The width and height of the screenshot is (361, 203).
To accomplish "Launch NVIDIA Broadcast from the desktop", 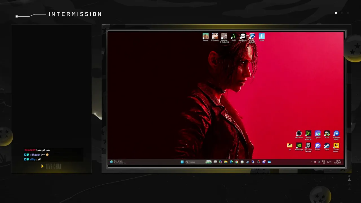I will (x=308, y=135).
